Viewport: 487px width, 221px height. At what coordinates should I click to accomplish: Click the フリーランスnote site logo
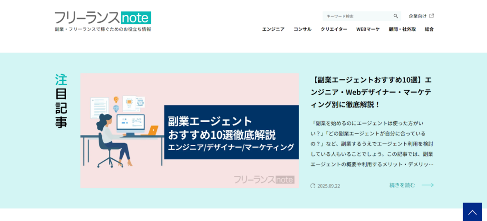point(103,18)
